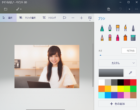Viewport: 140px width, 110px height.
Task: Open the Brushes tool dropdown in top bar
Action: (x=19, y=9)
